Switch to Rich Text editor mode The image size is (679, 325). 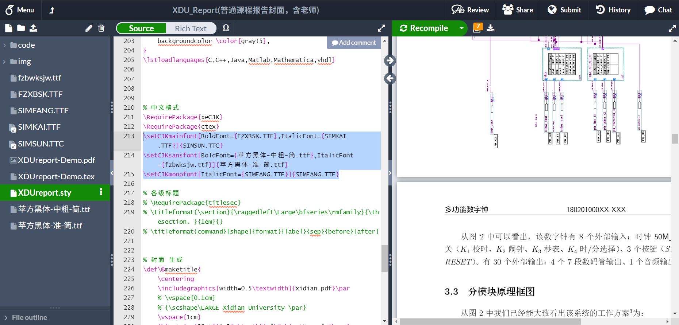(x=191, y=28)
